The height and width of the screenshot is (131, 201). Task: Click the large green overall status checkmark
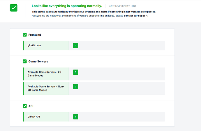pyautogui.click(x=14, y=8)
